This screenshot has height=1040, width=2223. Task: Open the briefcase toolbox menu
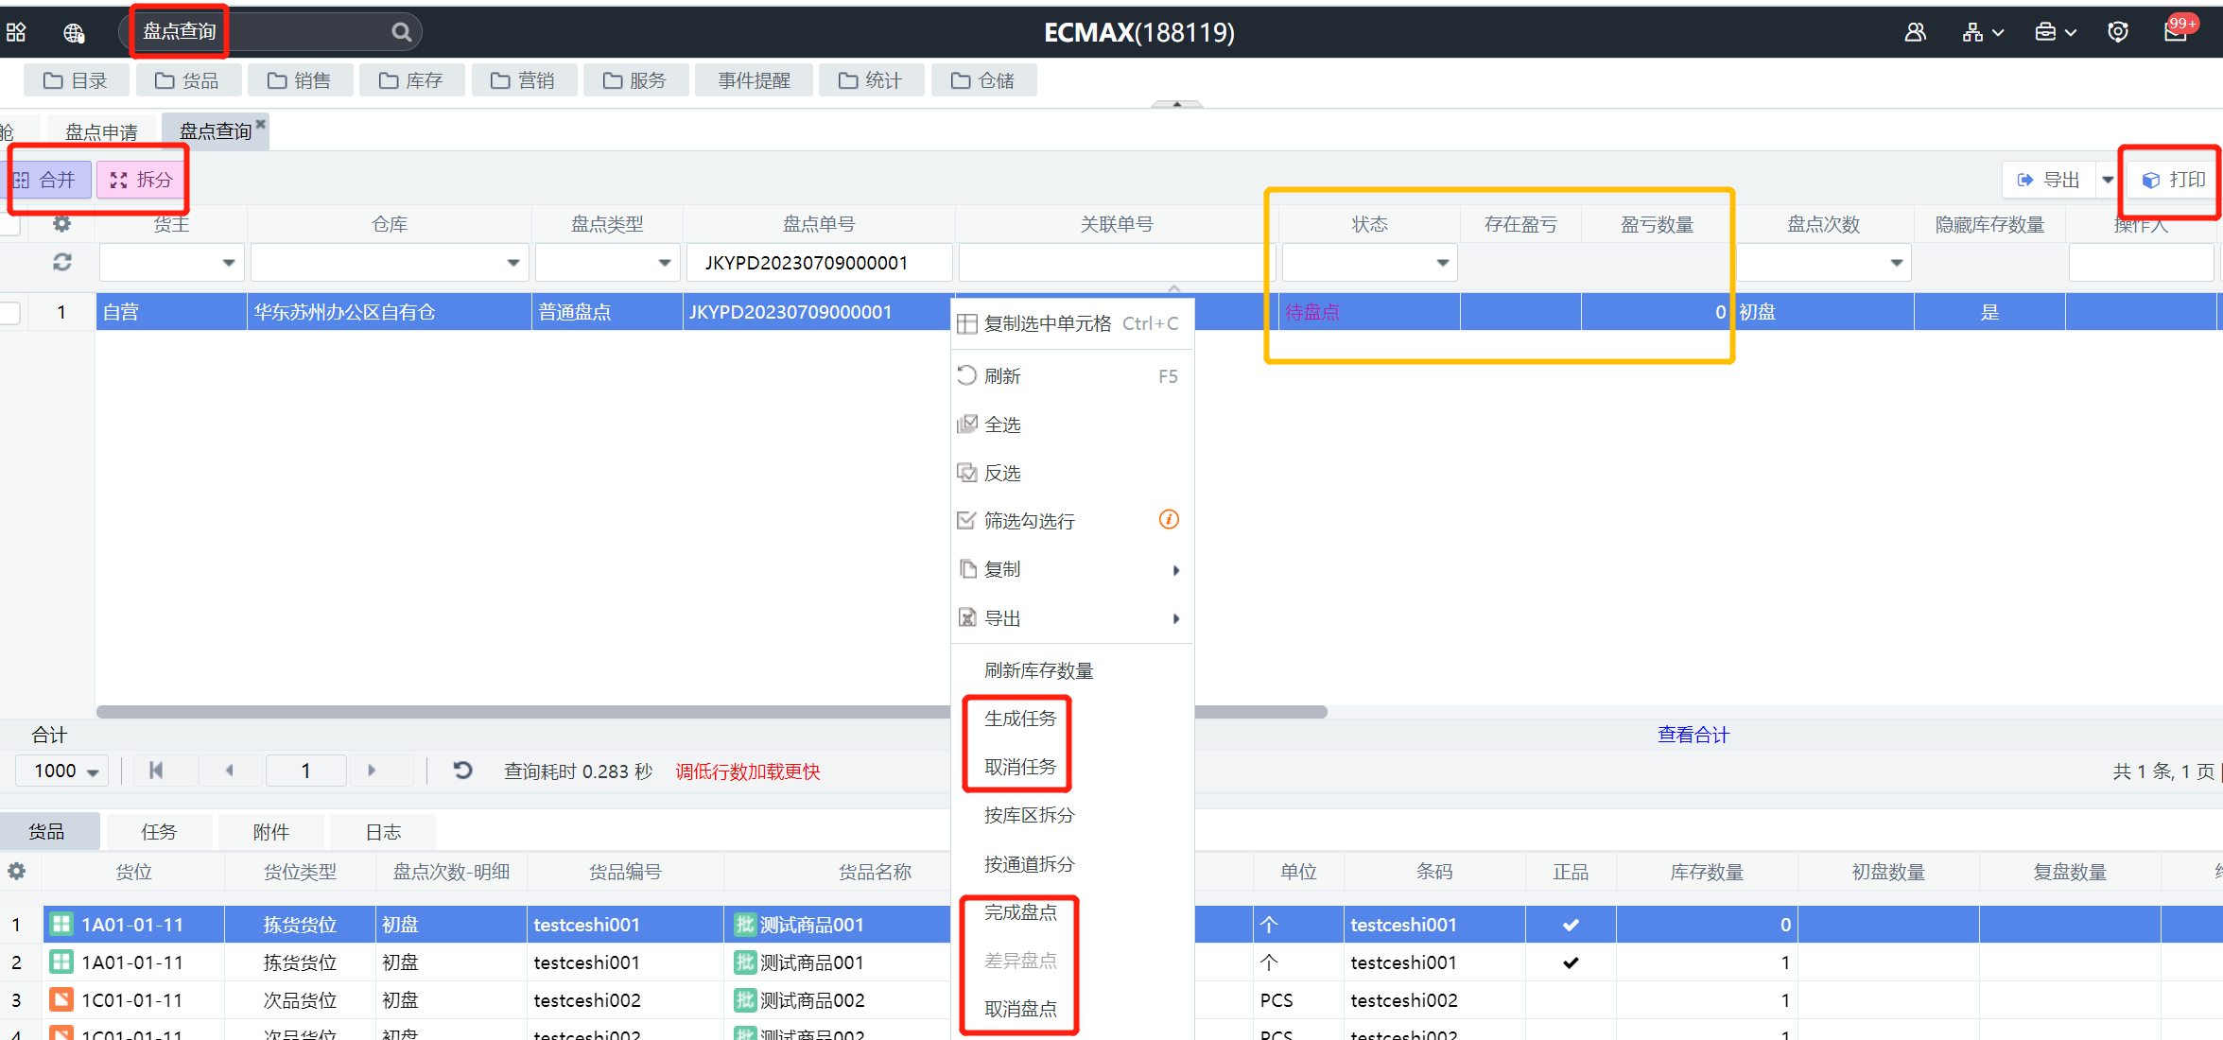pyautogui.click(x=2055, y=32)
